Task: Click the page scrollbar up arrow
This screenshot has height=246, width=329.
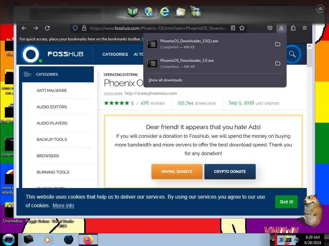Action: [309, 46]
